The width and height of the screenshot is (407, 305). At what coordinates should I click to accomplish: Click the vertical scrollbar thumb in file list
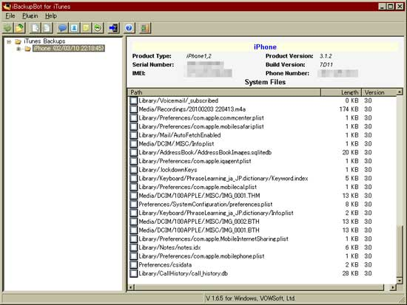click(400, 251)
